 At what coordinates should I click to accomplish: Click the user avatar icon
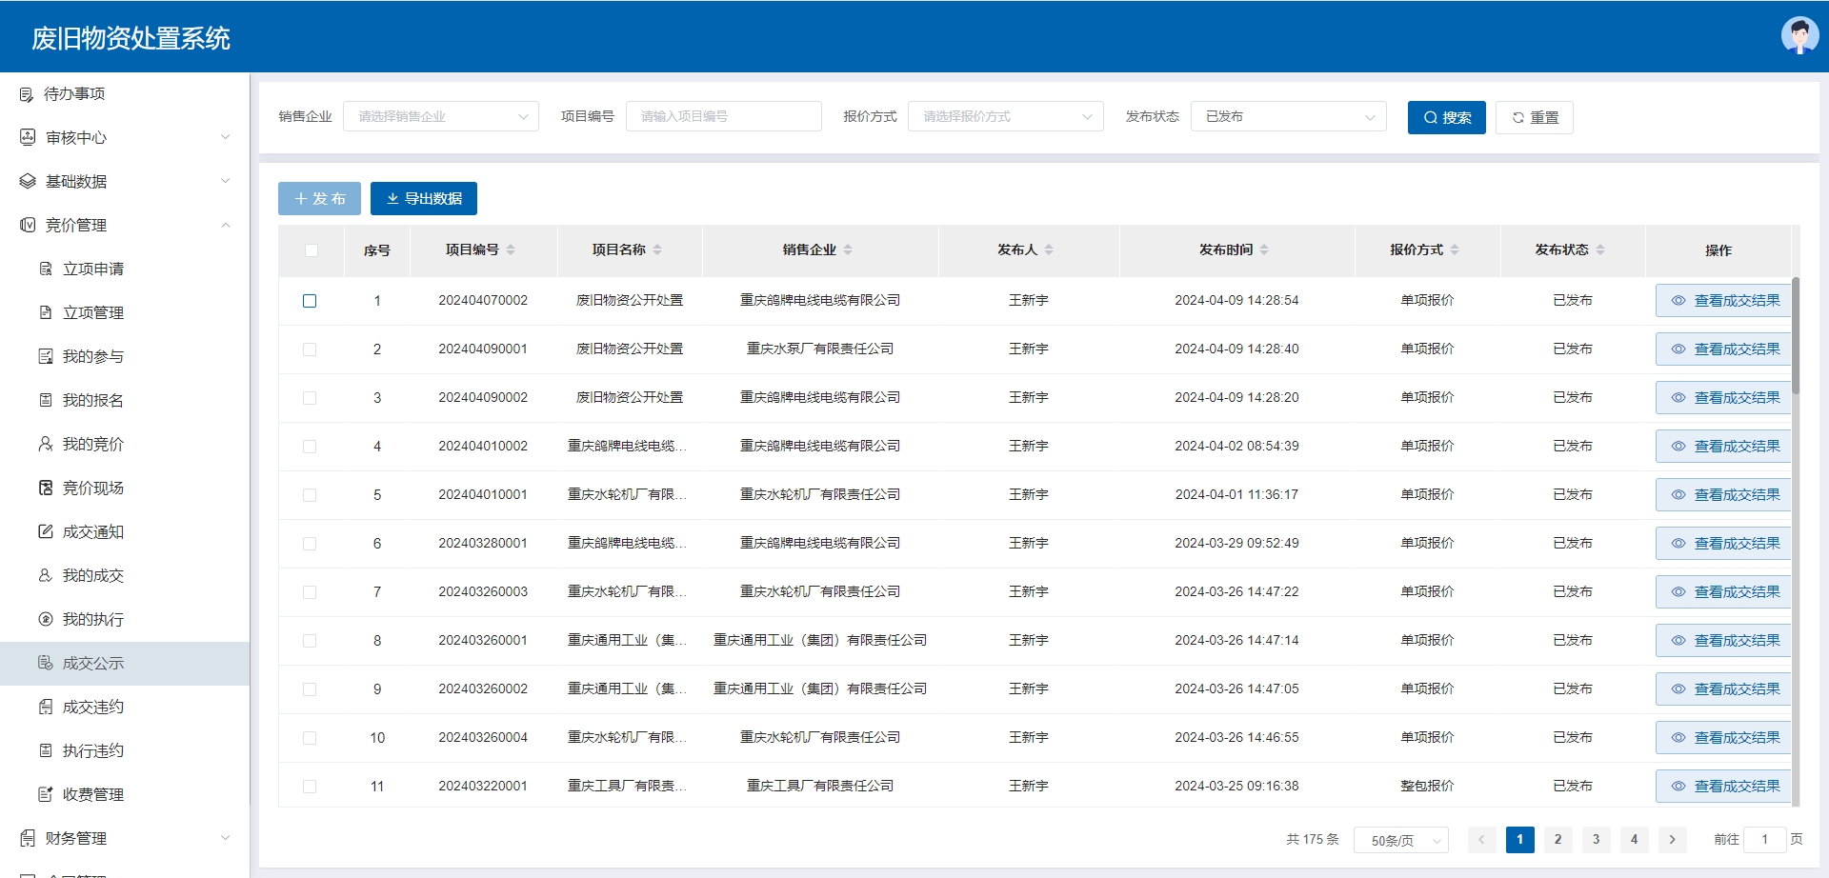1799,36
